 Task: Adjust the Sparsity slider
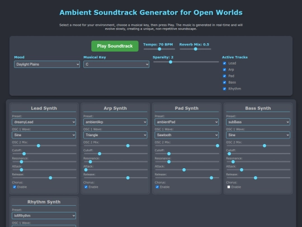(x=186, y=62)
